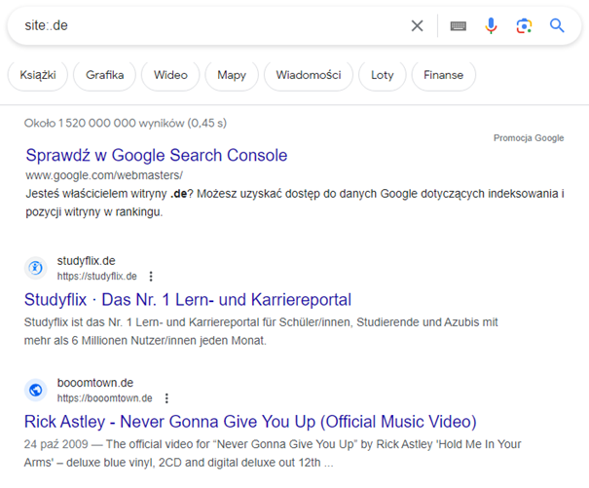Click the date 24 paź 2009 in snippet
589x488 pixels.
click(55, 444)
